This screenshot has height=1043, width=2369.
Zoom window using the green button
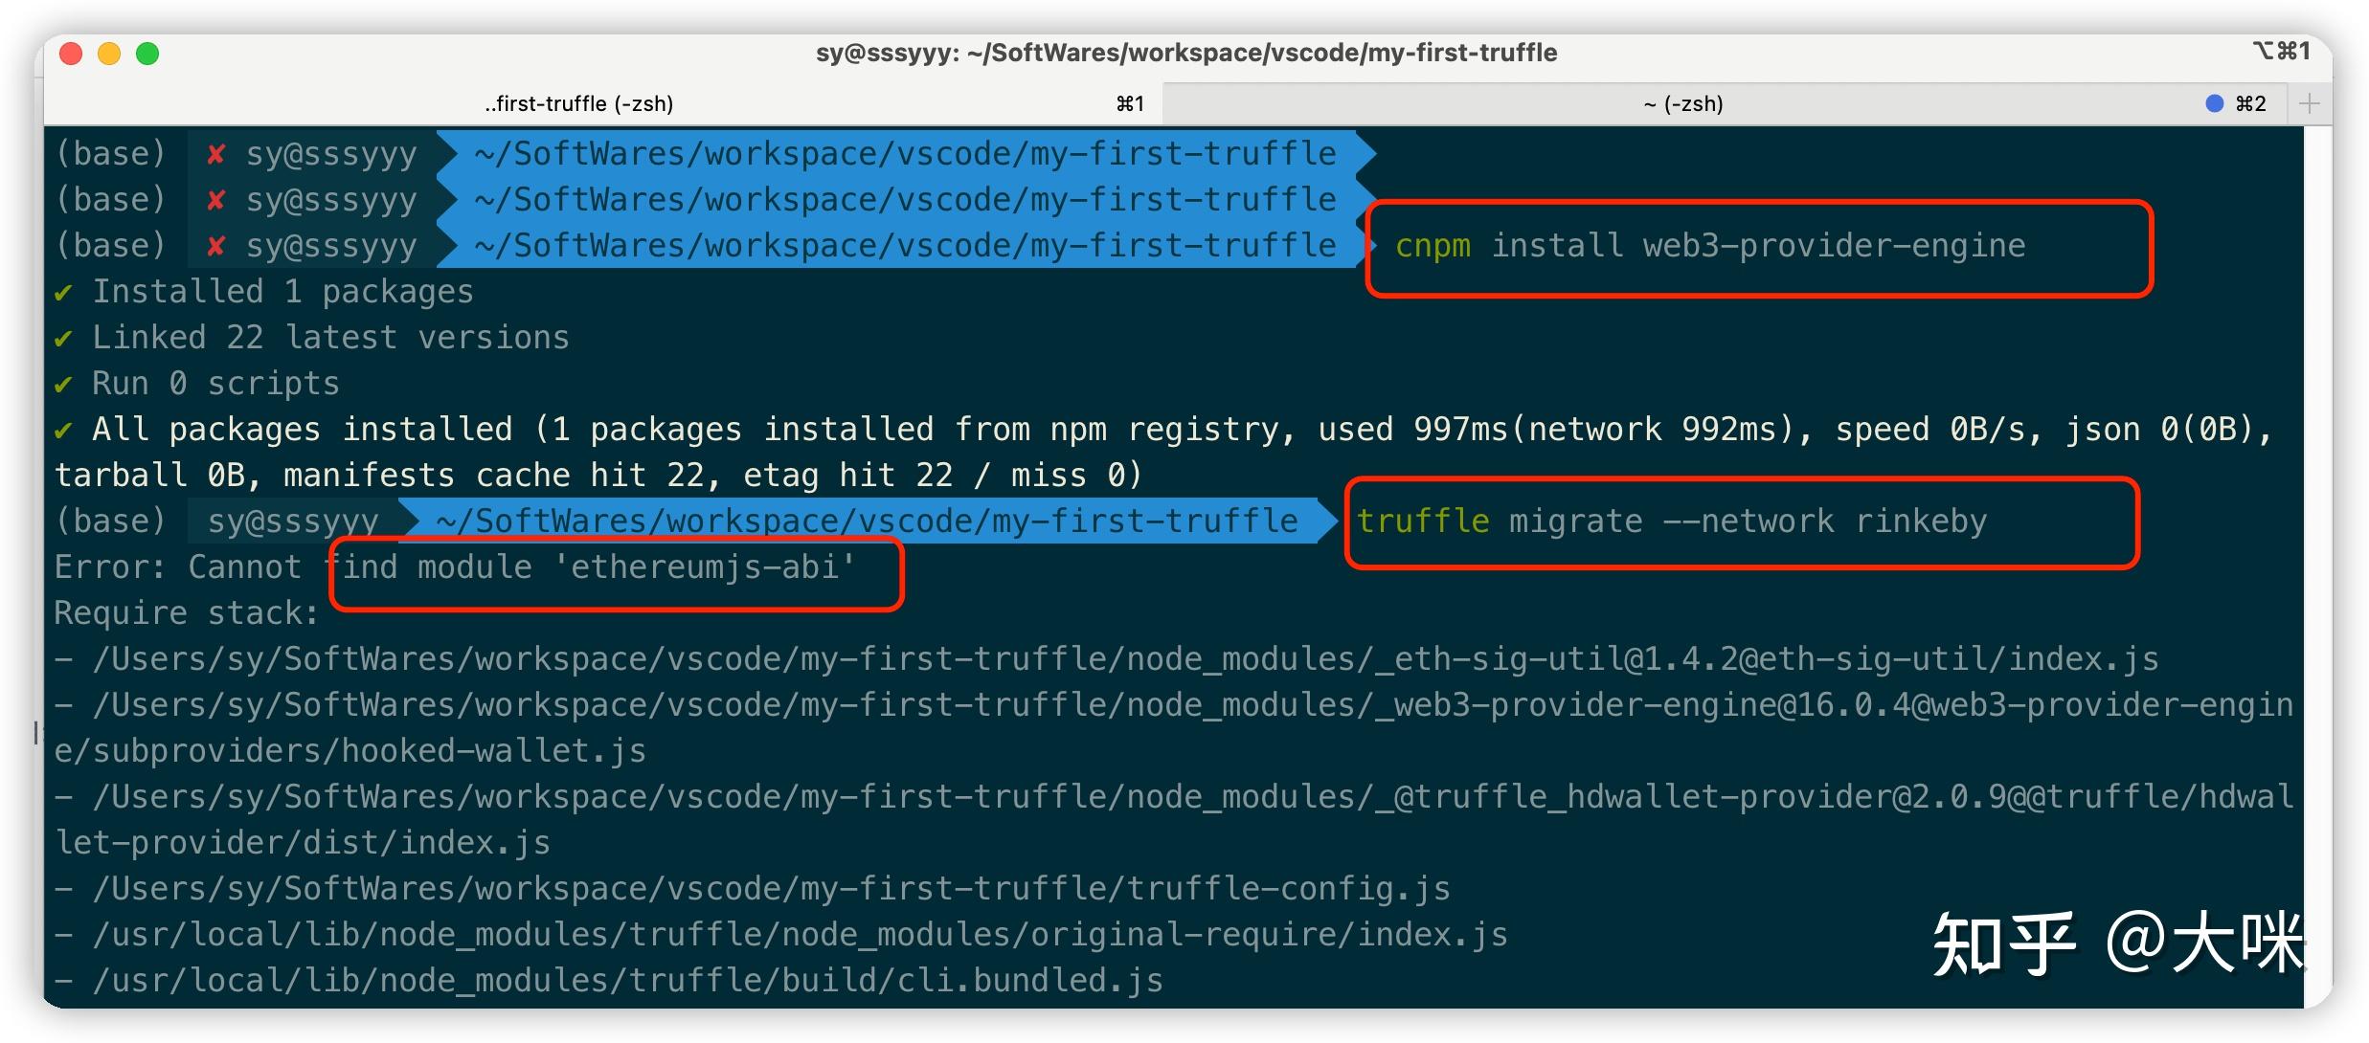point(147,54)
